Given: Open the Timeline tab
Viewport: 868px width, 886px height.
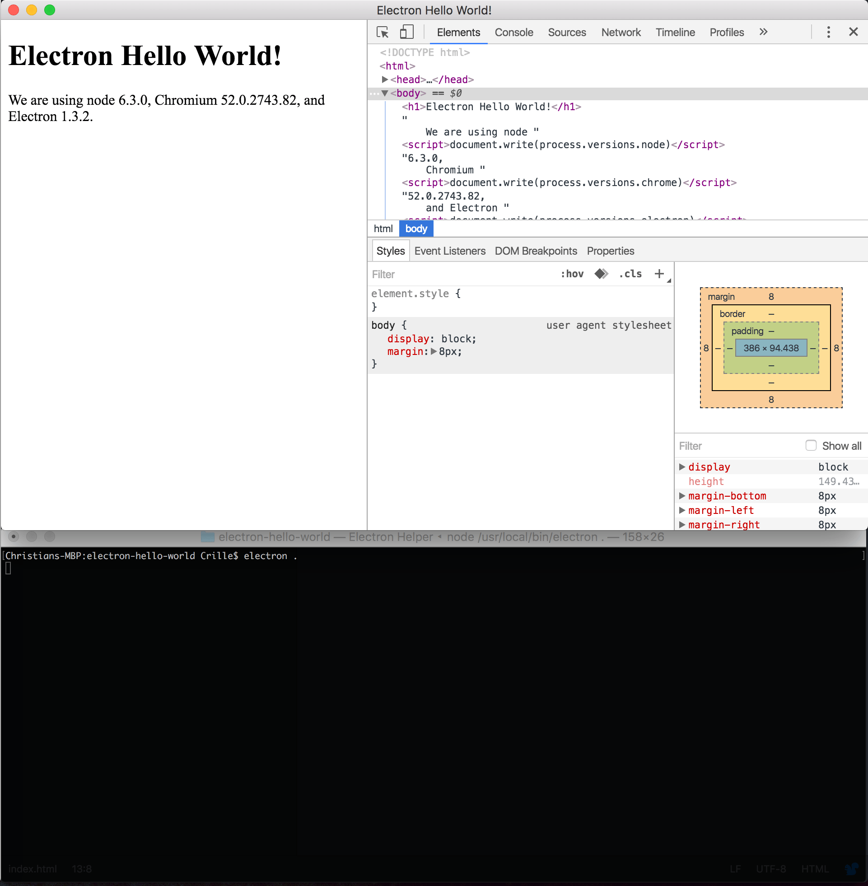Looking at the screenshot, I should click(675, 33).
